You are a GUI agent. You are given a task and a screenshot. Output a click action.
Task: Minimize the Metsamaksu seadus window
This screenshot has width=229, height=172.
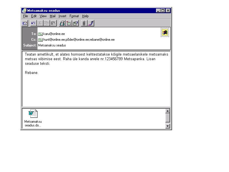point(158,11)
